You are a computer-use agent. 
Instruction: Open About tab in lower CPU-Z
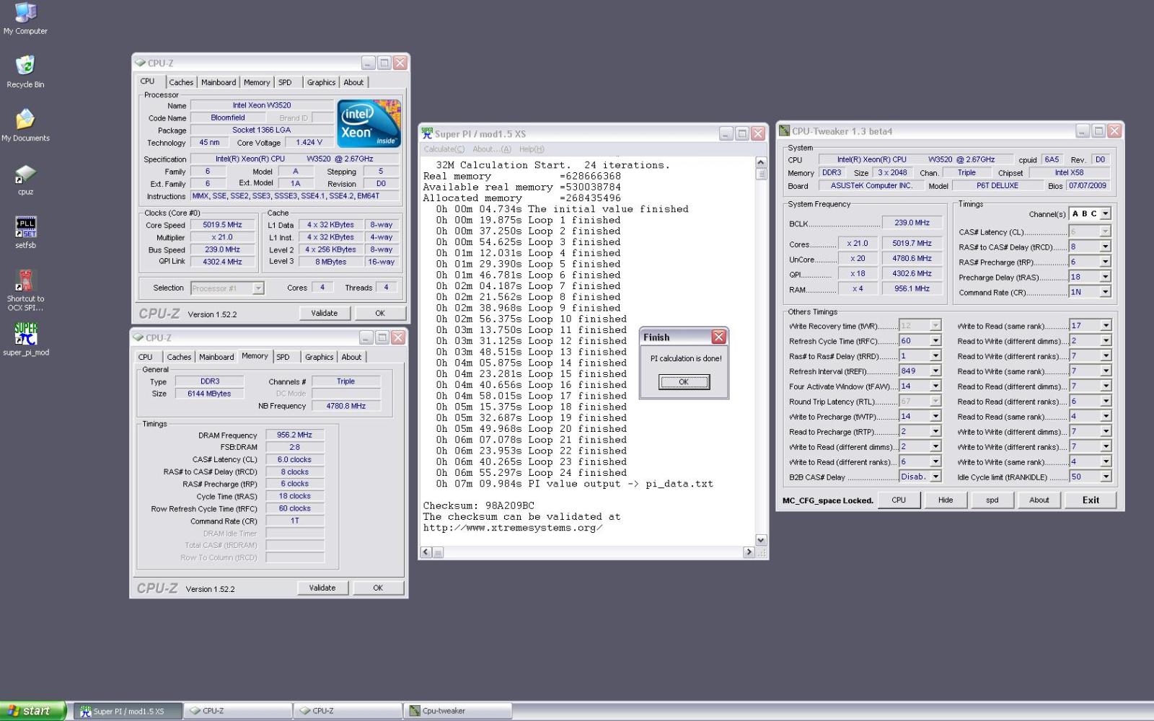point(351,357)
